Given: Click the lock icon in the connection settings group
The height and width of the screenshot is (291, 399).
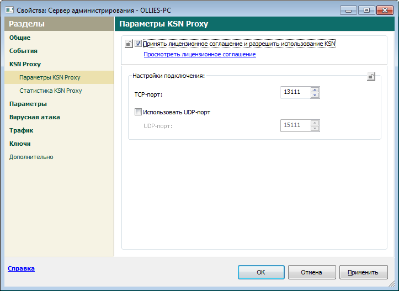Looking at the screenshot, I should (x=371, y=76).
